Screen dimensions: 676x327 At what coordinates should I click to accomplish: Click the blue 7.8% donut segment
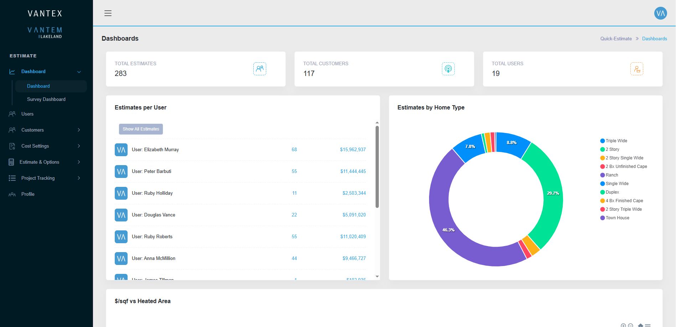[469, 147]
